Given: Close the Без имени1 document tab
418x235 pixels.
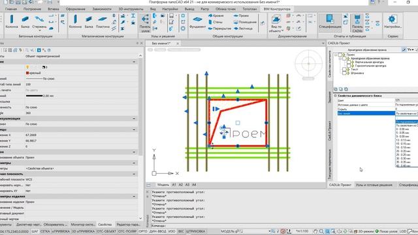Looking at the screenshot, I should tap(178, 43).
